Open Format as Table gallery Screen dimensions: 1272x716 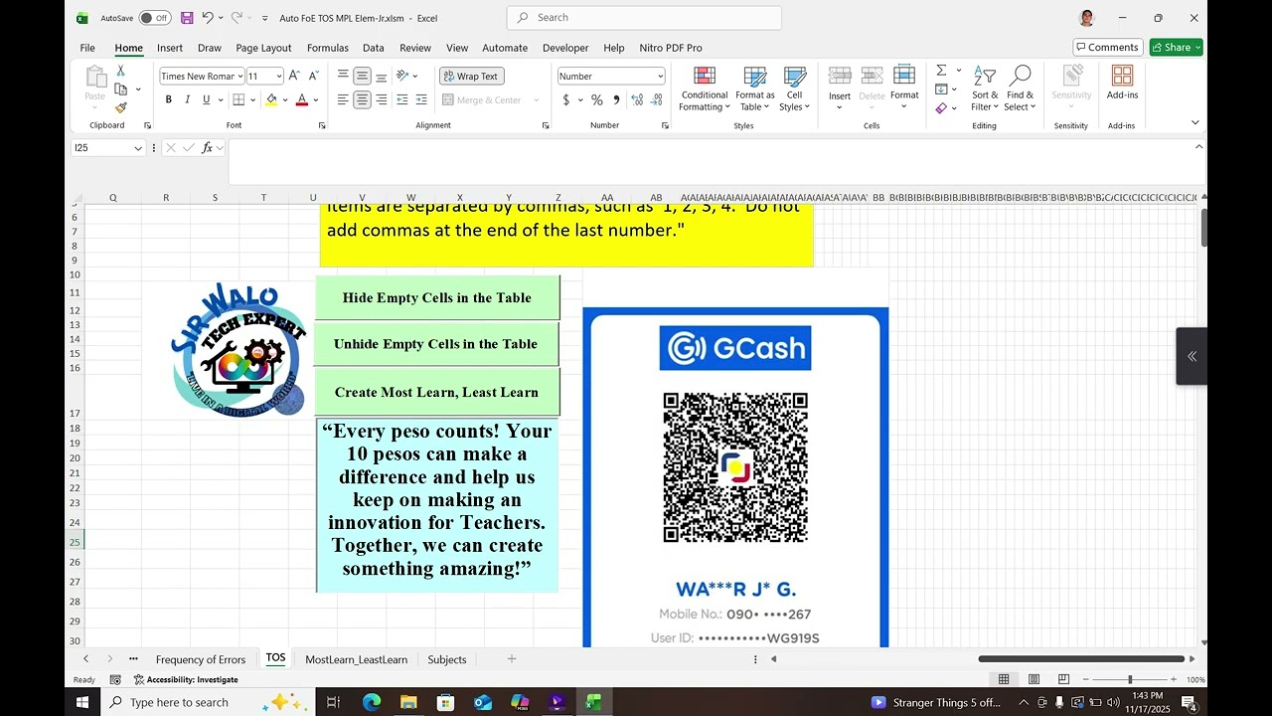[755, 89]
